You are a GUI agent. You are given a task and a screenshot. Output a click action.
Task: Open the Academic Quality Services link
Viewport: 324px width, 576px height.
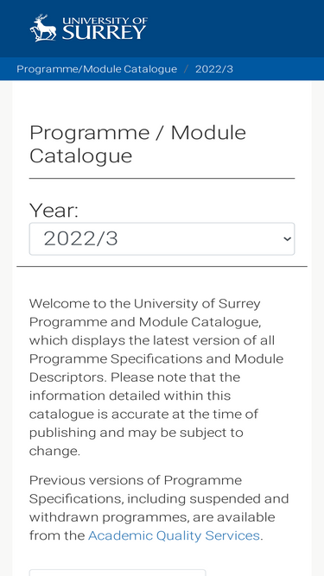click(174, 535)
